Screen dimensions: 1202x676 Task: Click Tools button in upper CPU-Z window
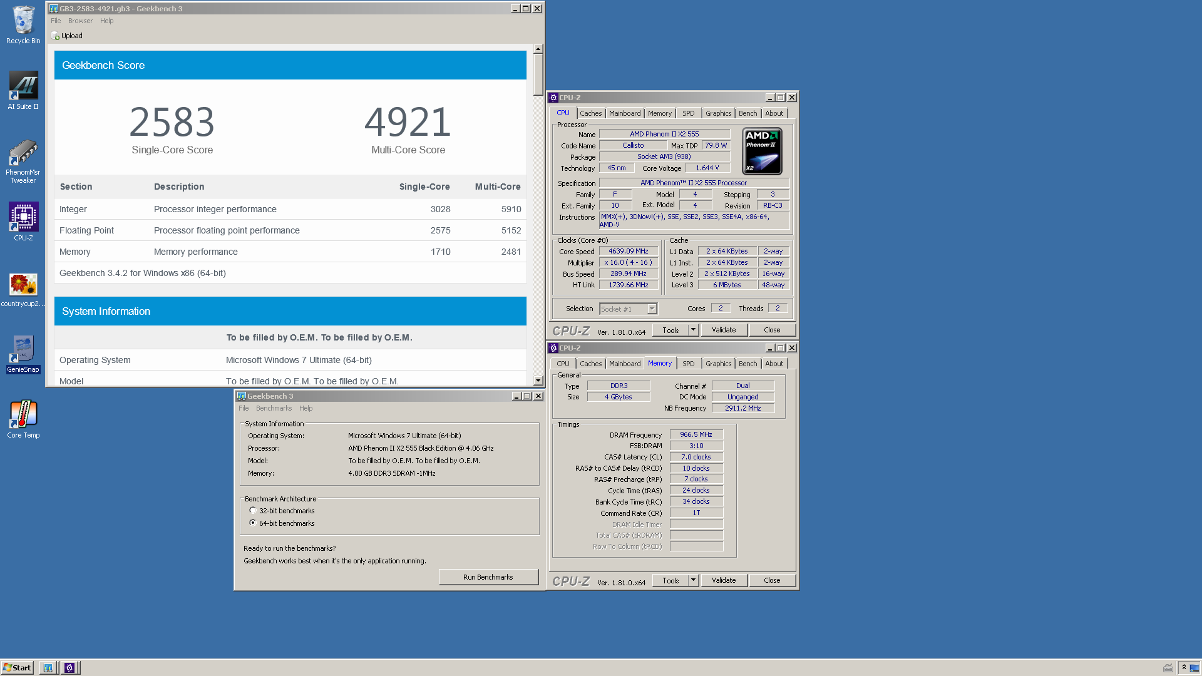click(x=670, y=330)
